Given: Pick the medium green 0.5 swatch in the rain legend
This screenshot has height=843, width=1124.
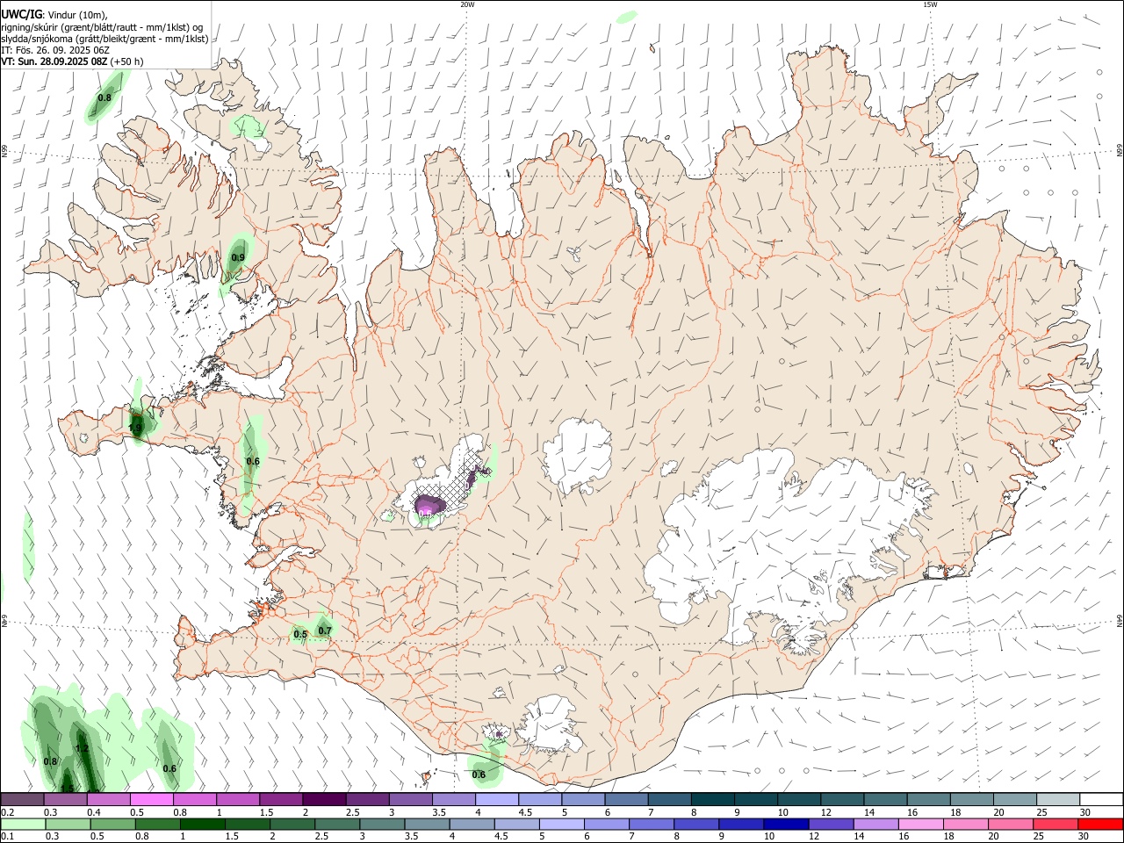Looking at the screenshot, I should pos(112,825).
